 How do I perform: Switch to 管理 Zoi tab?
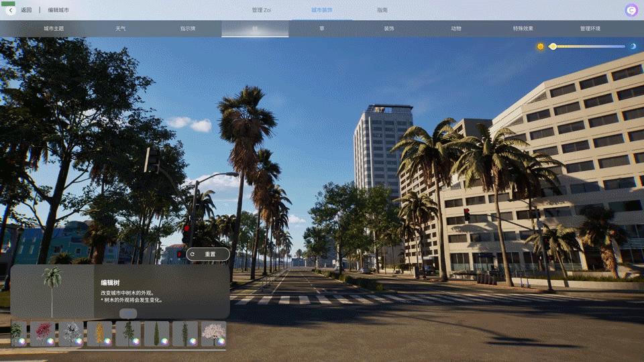coord(261,10)
